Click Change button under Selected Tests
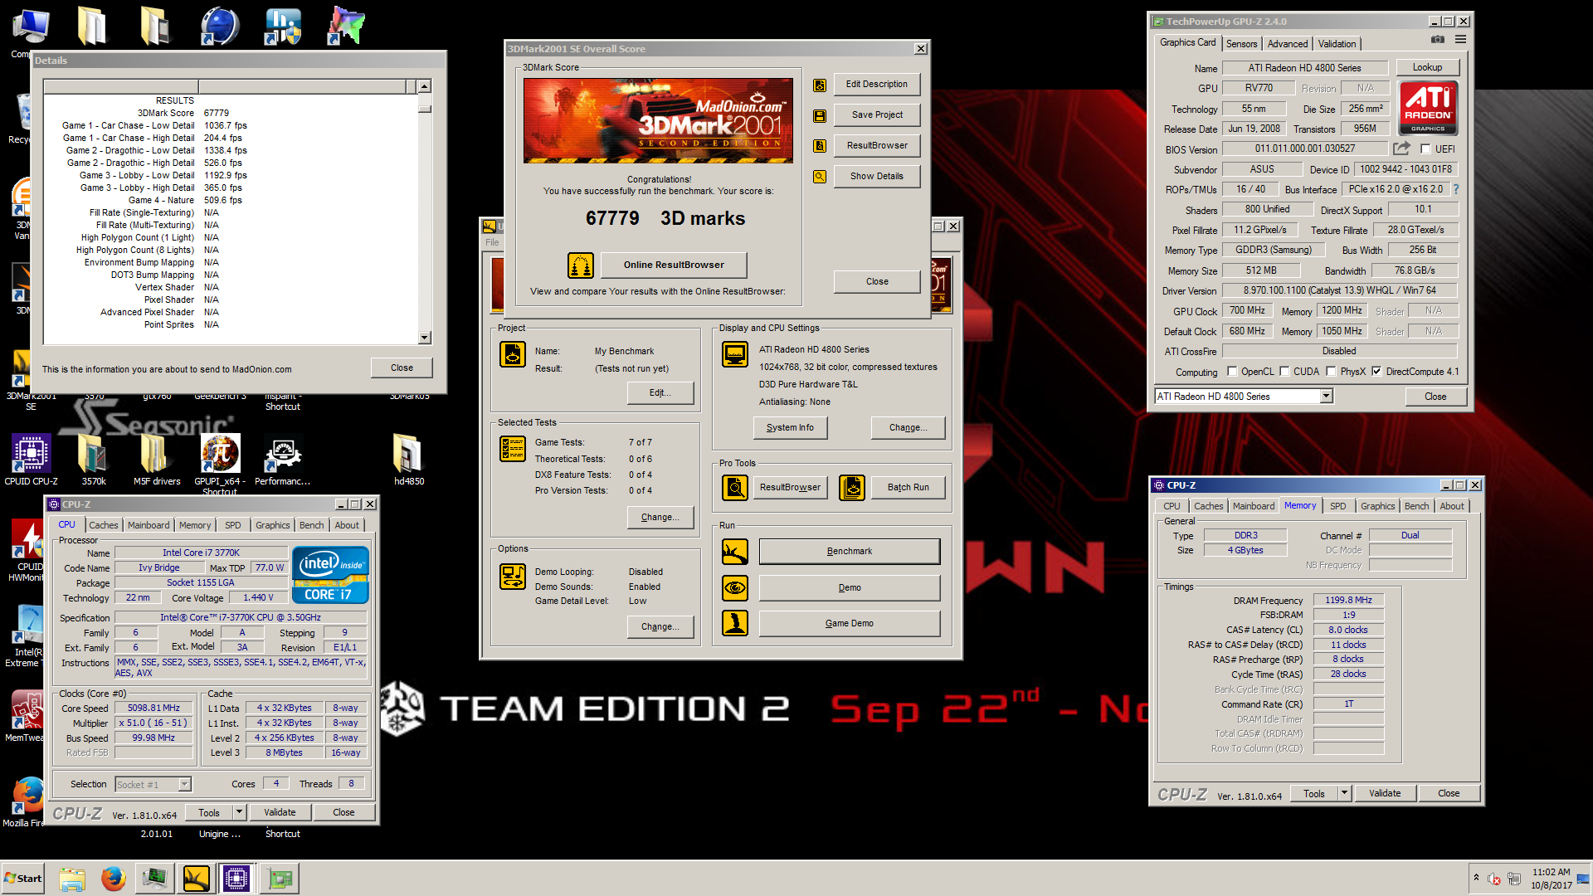The image size is (1593, 896). 660,517
